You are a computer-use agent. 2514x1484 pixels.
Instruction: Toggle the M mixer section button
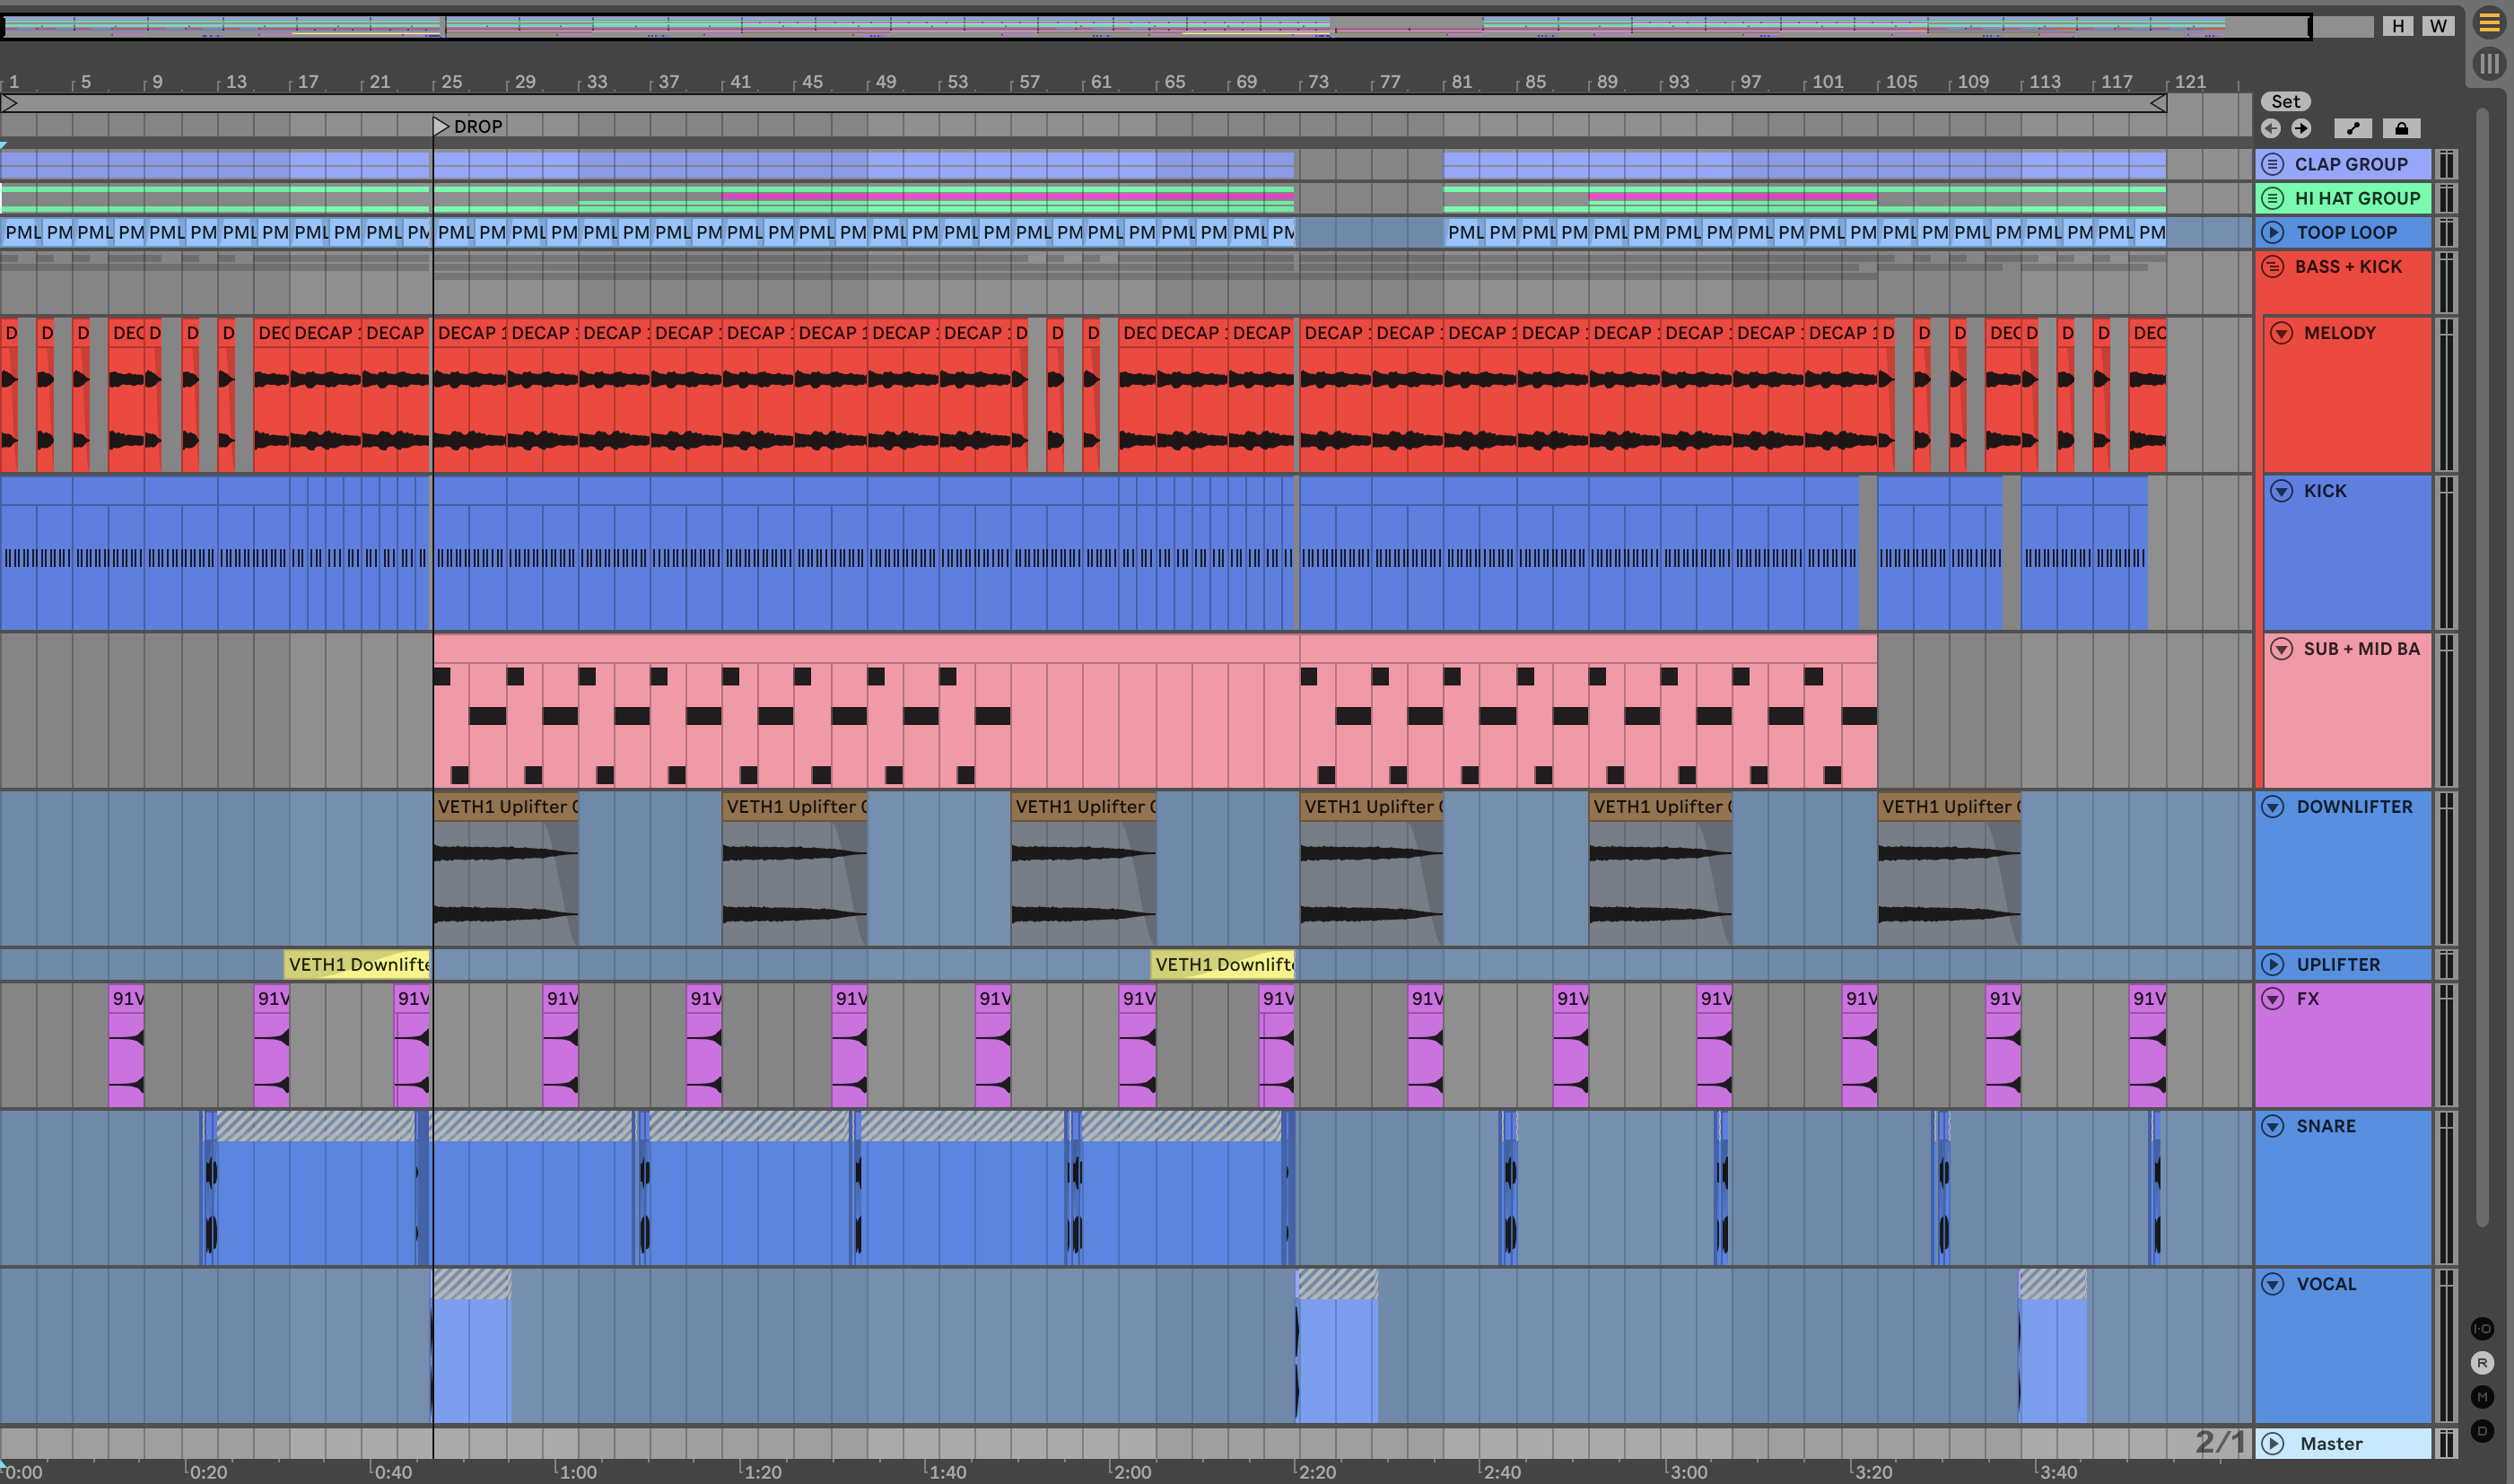click(x=2481, y=1397)
